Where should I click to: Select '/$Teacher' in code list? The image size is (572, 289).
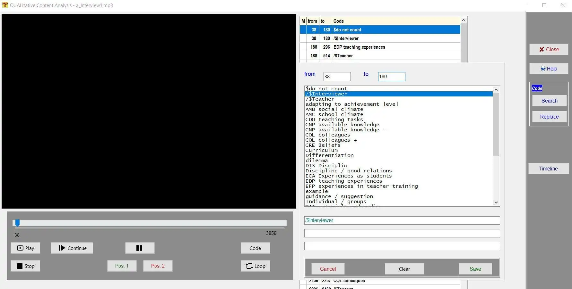[399, 99]
